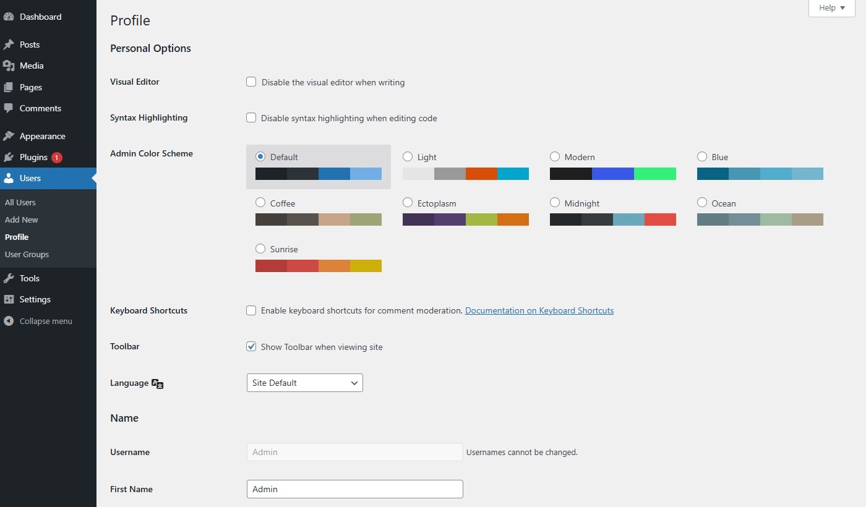Click the Settings sliders icon
The height and width of the screenshot is (507, 866).
[x=9, y=299]
